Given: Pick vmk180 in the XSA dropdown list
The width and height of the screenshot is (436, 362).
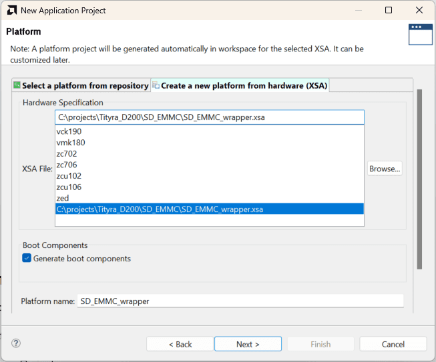Looking at the screenshot, I should [x=71, y=143].
